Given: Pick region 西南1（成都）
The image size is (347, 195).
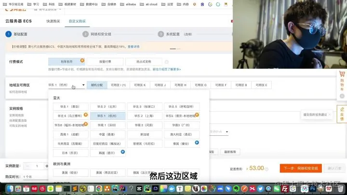Looking at the screenshot, I should tap(71, 134).
